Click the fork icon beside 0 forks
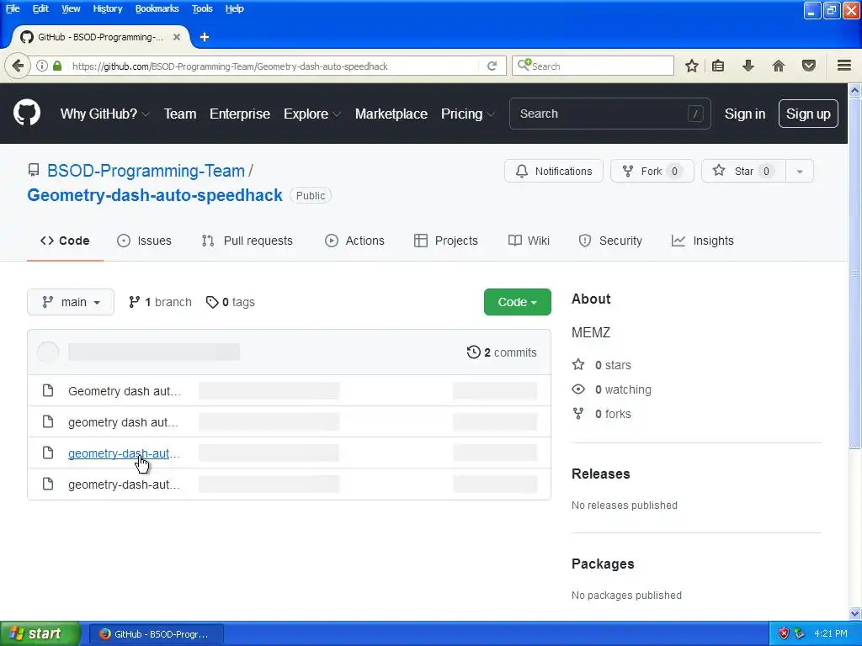 point(578,414)
